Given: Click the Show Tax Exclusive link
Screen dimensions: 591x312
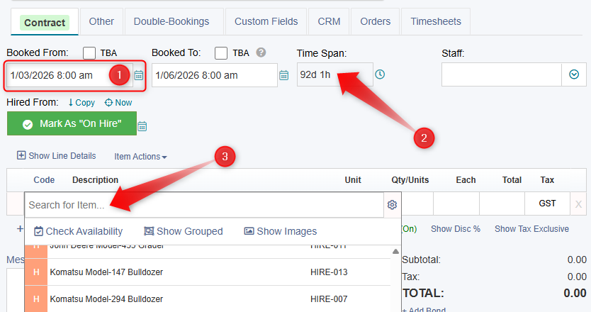Looking at the screenshot, I should 531,229.
